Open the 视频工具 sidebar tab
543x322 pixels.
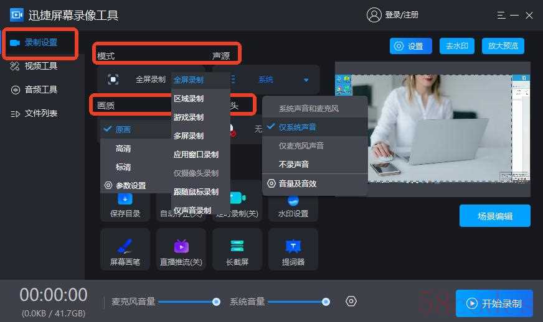click(40, 66)
